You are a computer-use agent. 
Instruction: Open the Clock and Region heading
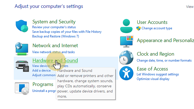[x=155, y=54]
